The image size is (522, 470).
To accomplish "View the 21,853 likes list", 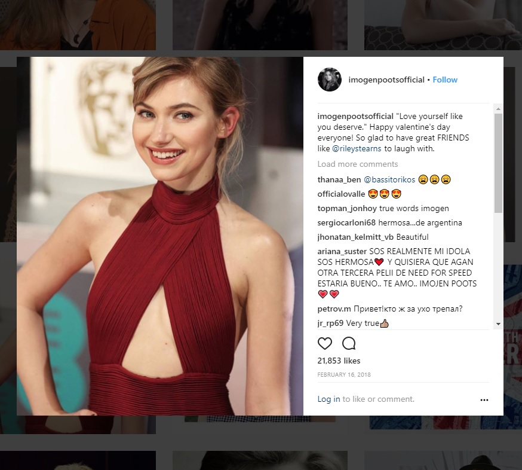I will tap(339, 361).
